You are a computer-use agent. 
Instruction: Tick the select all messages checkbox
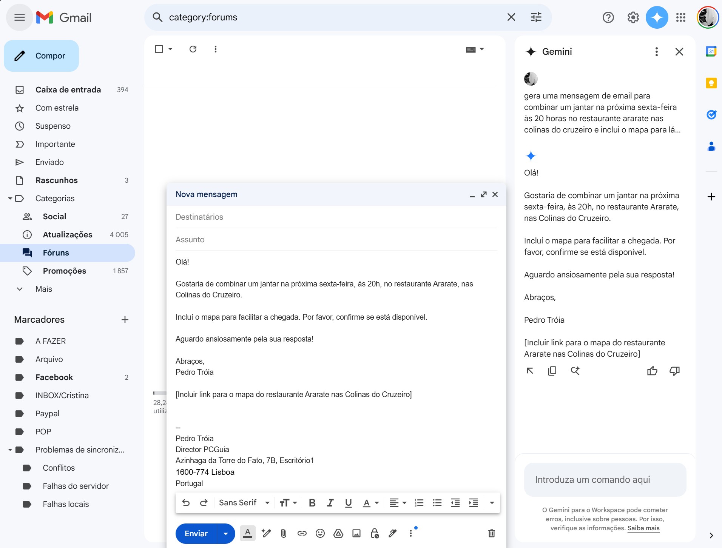tap(159, 49)
